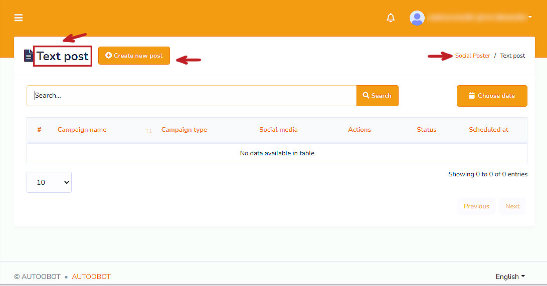This screenshot has width=547, height=286.
Task: Click the Scheduled at column header
Action: 488,130
